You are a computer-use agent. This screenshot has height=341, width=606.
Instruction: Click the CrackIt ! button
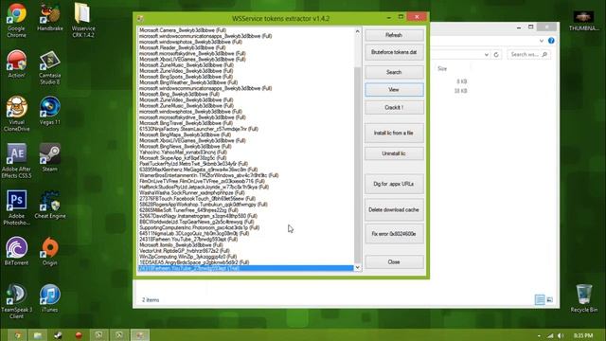394,107
